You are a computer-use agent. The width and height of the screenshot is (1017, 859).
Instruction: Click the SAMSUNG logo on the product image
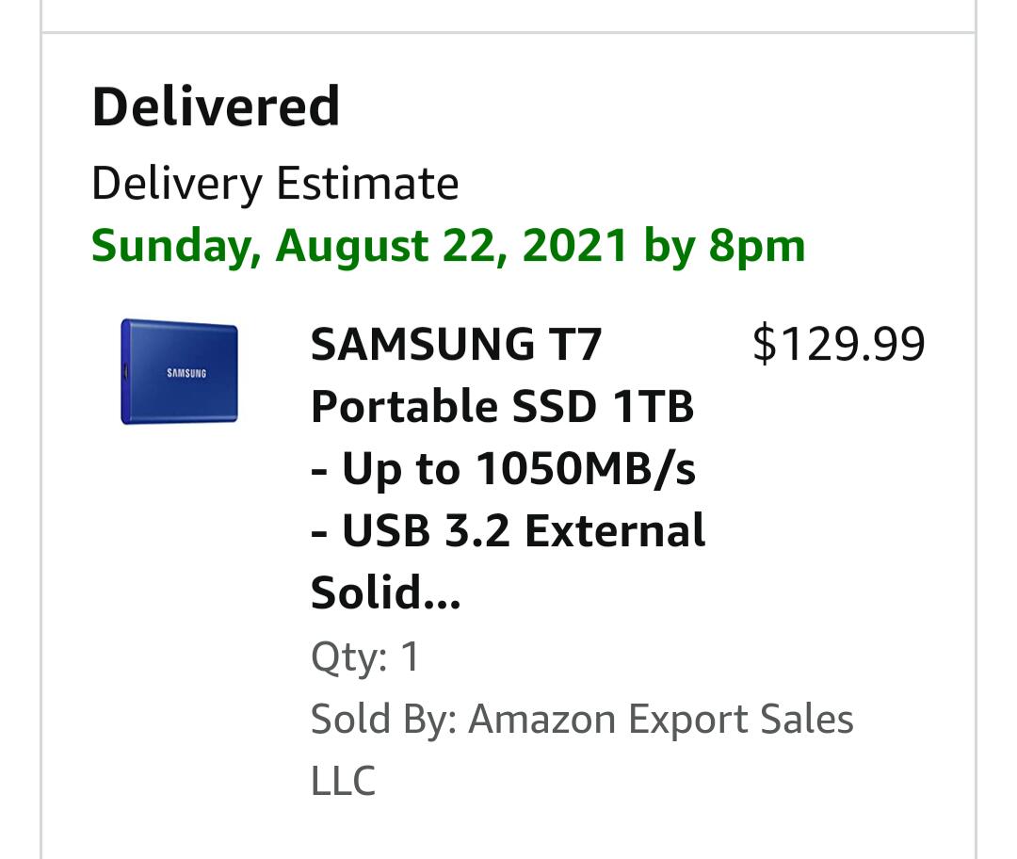click(186, 373)
